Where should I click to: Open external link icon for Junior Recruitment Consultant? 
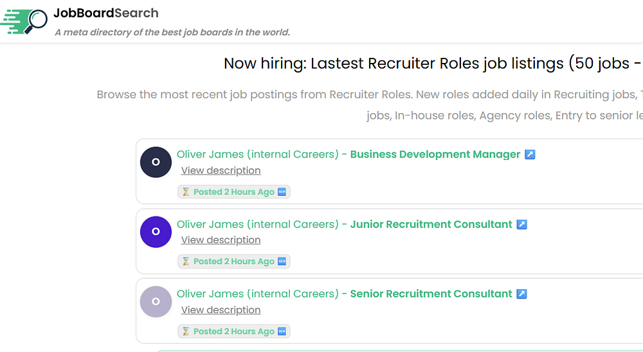click(x=522, y=225)
